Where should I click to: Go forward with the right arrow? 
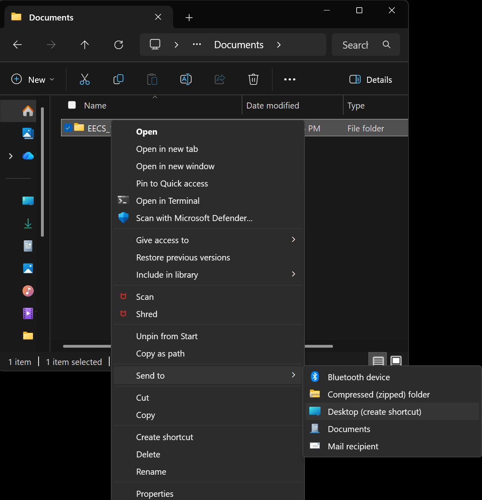(51, 45)
